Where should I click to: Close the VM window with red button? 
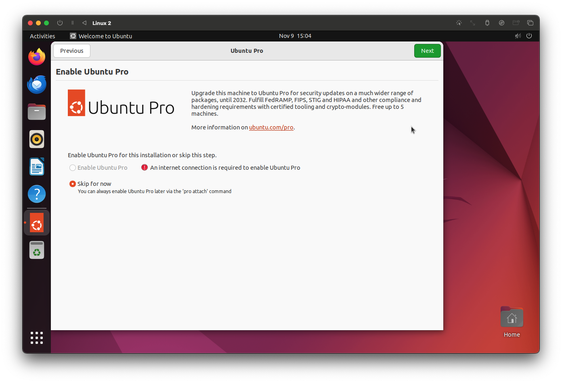coord(30,23)
